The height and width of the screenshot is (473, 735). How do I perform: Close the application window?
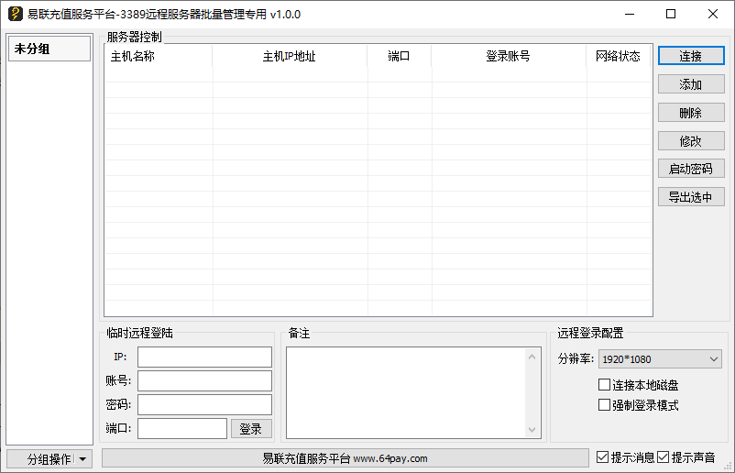(x=713, y=14)
